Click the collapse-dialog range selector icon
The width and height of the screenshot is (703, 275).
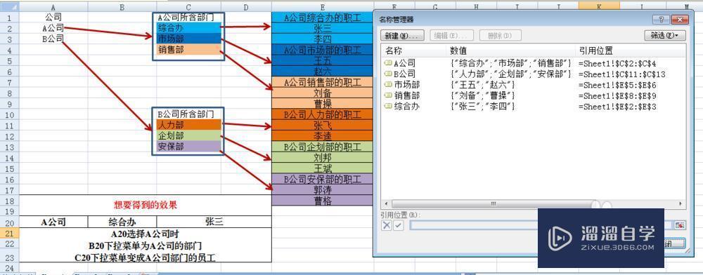pyautogui.click(x=680, y=225)
